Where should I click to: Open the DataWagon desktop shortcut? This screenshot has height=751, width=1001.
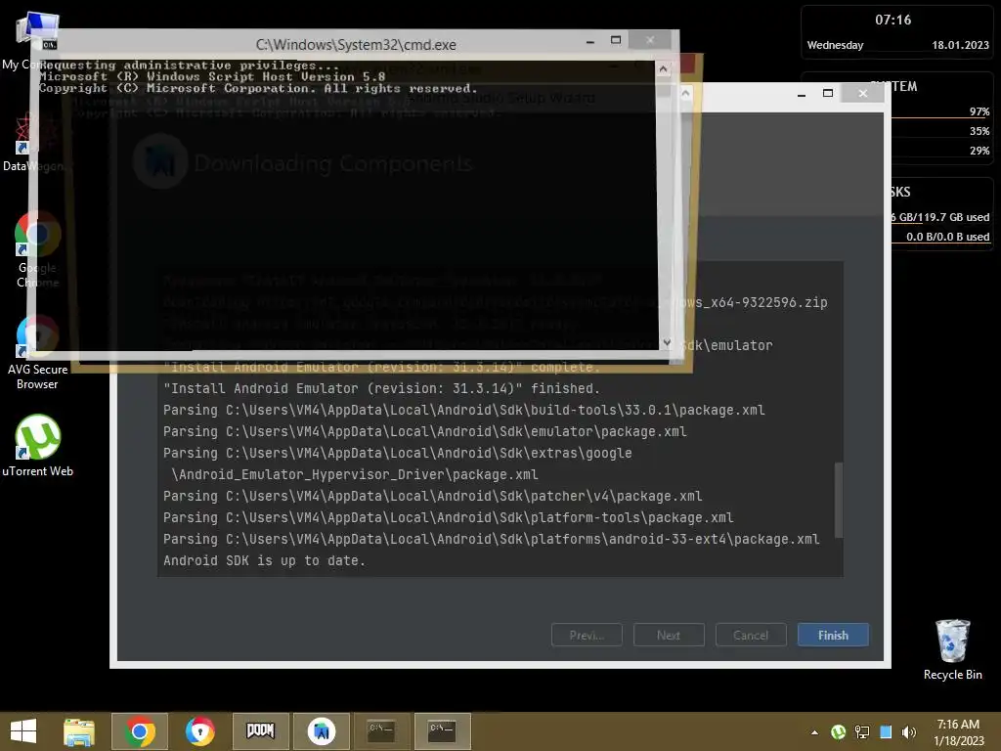pos(33,142)
